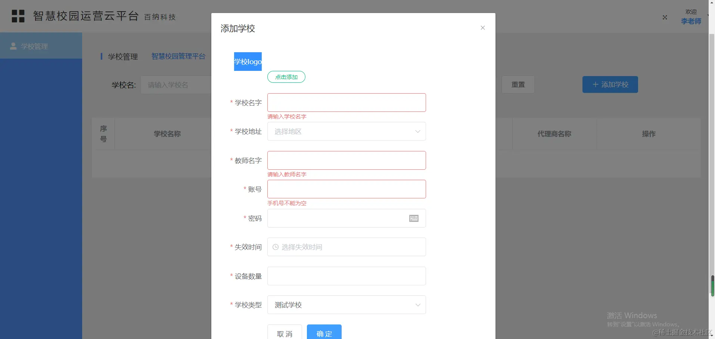Click the 请输入教师名字 error message
The height and width of the screenshot is (339, 715).
click(x=287, y=175)
